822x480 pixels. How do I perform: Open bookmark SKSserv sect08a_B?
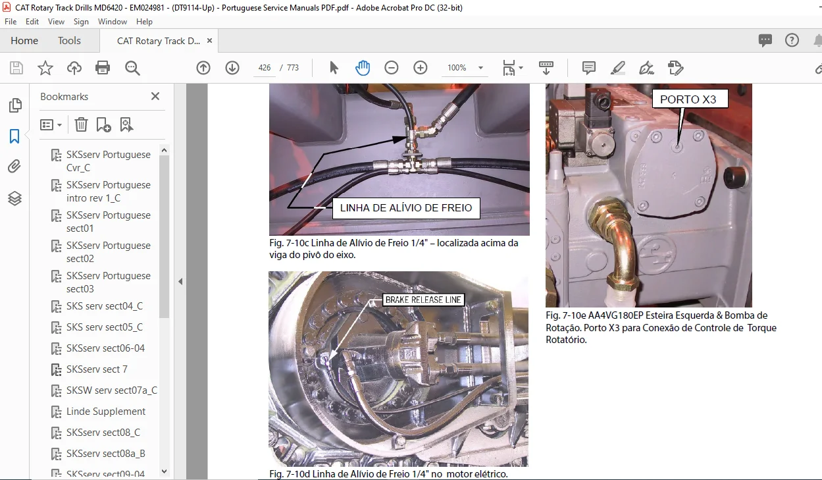coord(106,454)
